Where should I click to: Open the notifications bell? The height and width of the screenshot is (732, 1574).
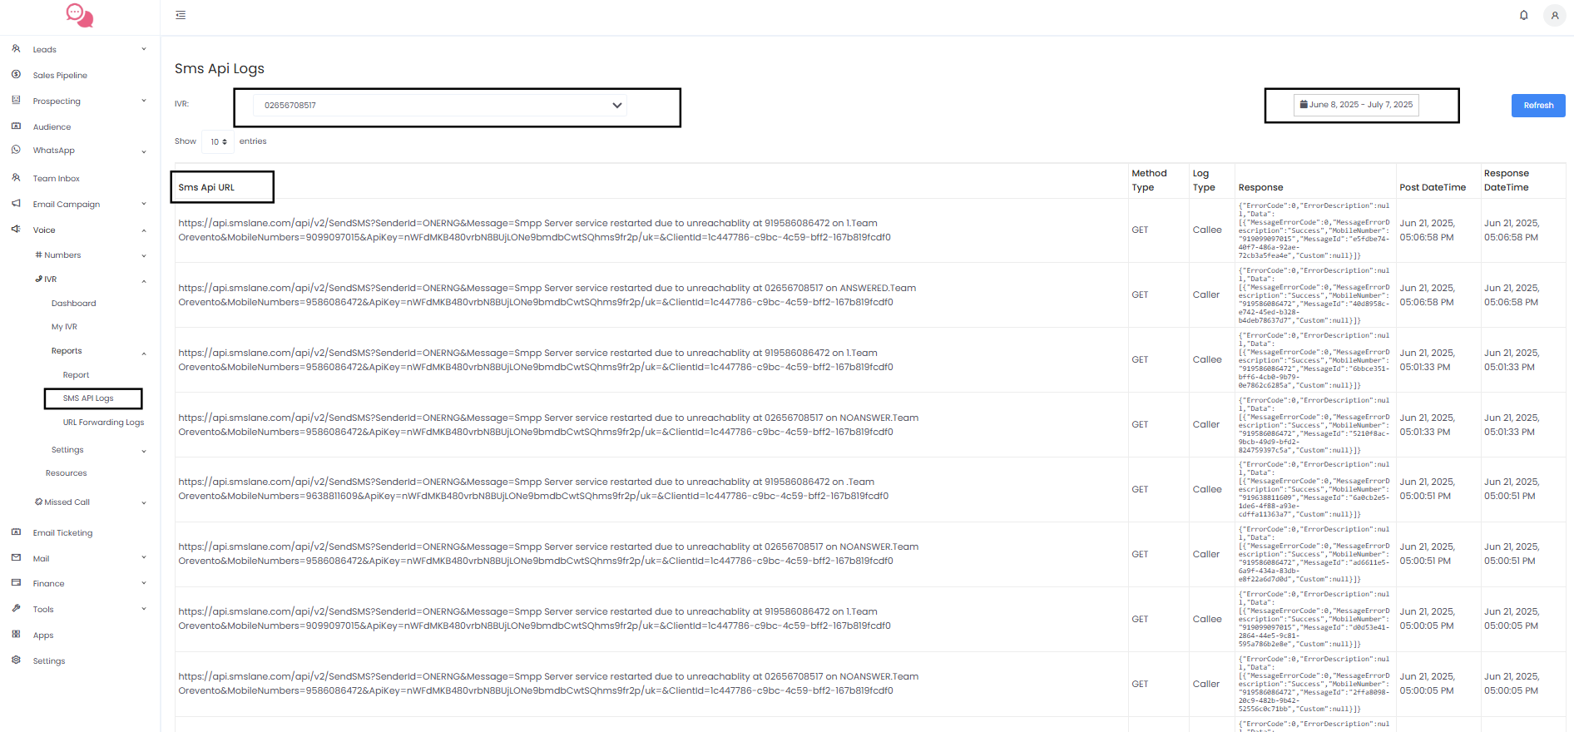[1523, 15]
